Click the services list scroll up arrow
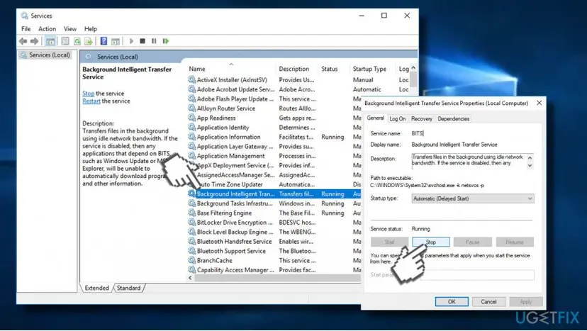The width and height of the screenshot is (587, 331). 413,68
